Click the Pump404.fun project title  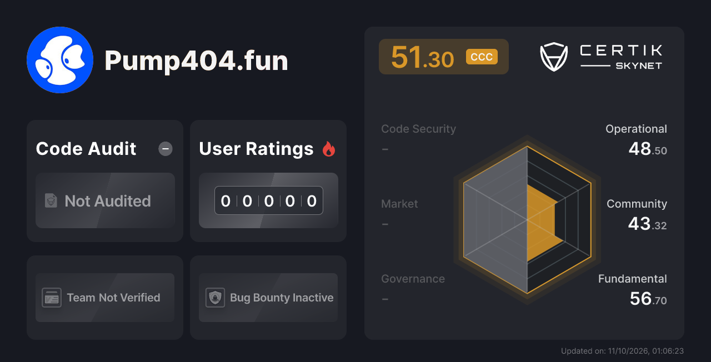click(196, 61)
